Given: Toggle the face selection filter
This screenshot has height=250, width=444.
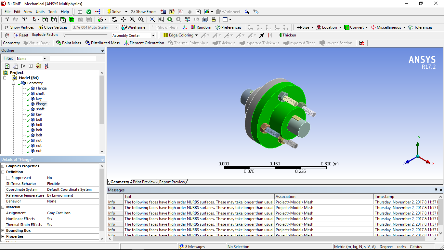Looking at the screenshot, I should coord(62,20).
